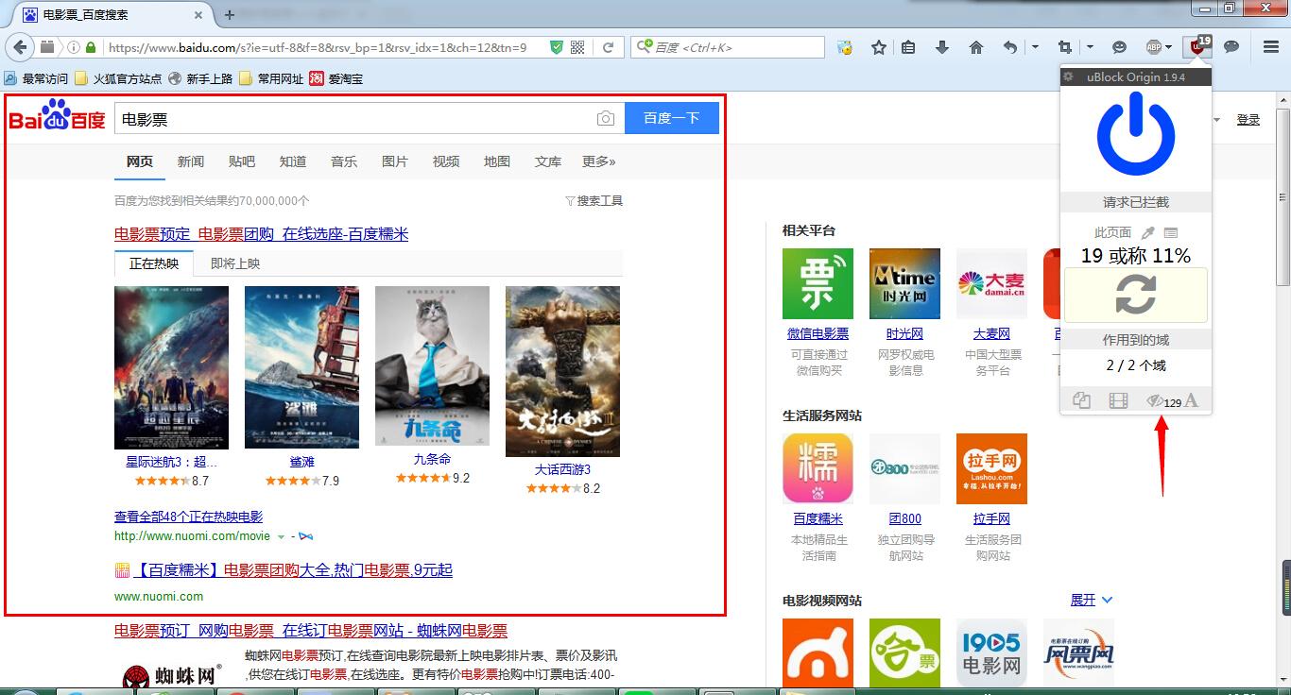This screenshot has height=695, width=1291.
Task: Switch to 图片 search tab
Action: (395, 161)
